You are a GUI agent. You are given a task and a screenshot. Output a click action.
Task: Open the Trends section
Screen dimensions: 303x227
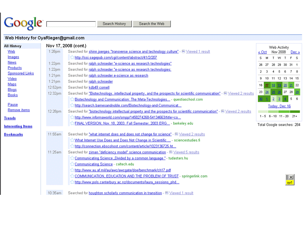tap(10, 118)
